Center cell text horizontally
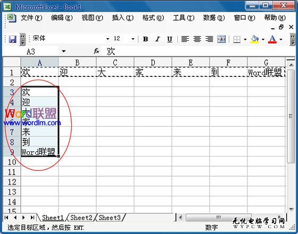 click(197, 39)
